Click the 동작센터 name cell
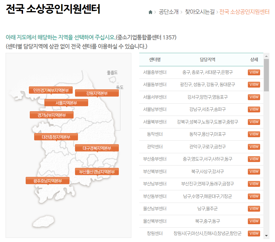 155,134
